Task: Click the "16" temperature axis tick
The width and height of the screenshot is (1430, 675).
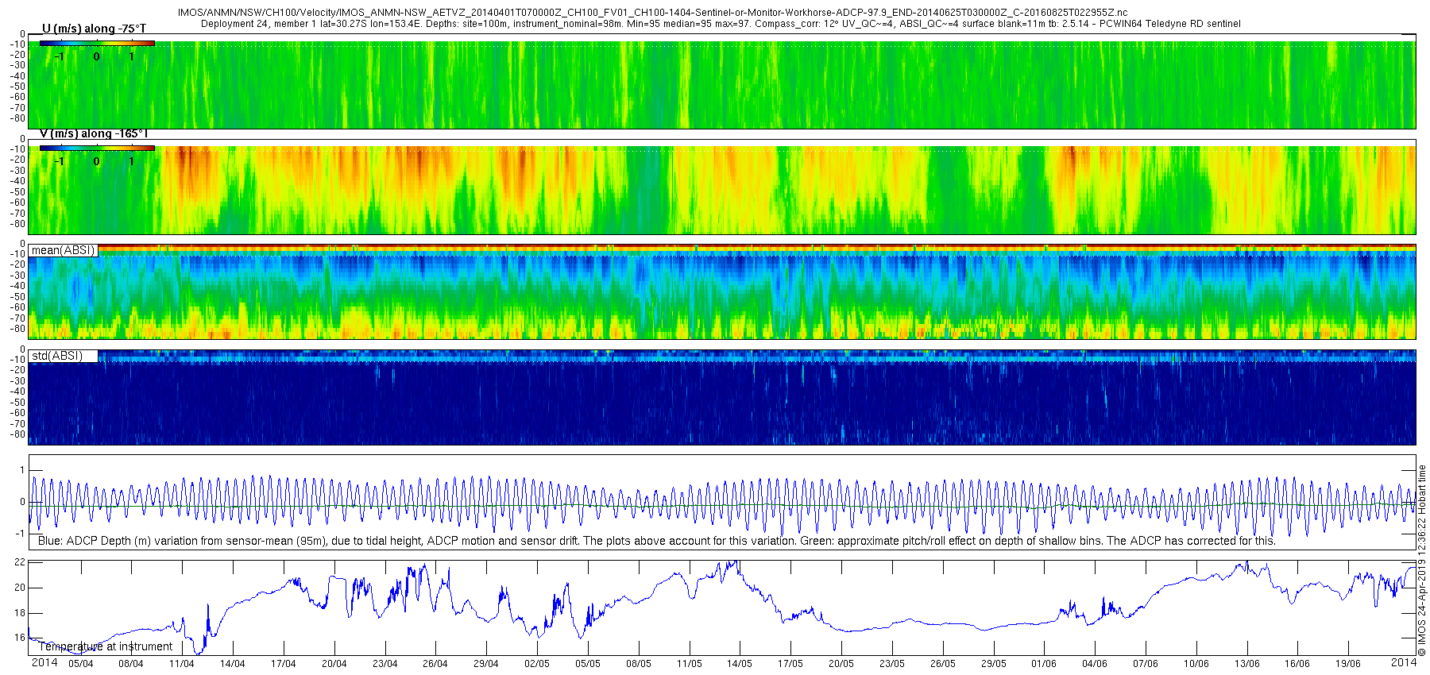Action: (20, 638)
